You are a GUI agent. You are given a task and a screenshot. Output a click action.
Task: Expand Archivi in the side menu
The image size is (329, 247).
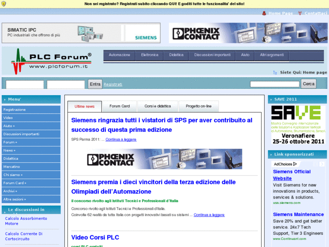(x=31, y=191)
